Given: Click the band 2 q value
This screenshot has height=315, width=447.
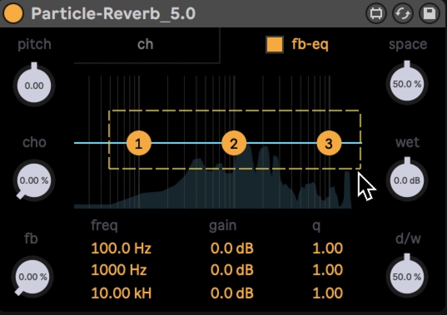Looking at the screenshot, I should 327,270.
